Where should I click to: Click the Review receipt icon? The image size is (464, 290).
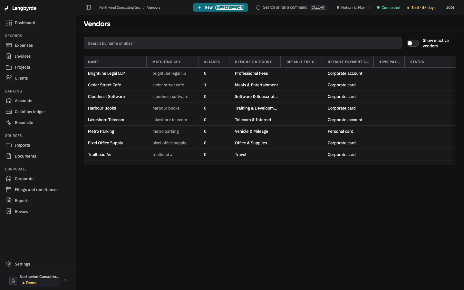tap(9, 211)
